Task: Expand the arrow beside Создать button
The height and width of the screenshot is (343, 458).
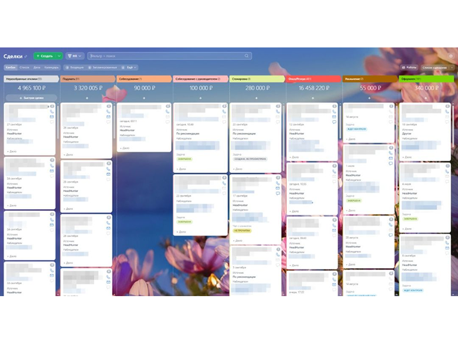Action: click(59, 56)
